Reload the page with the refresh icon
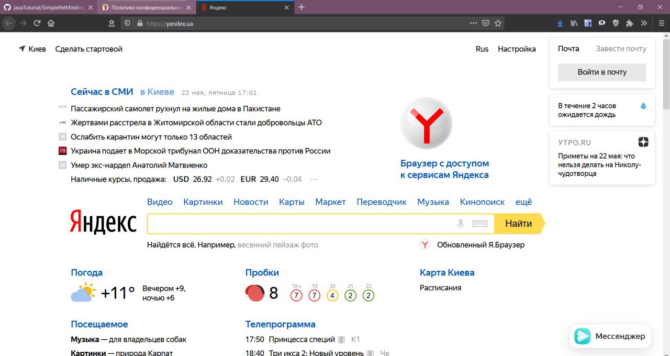 (37, 23)
